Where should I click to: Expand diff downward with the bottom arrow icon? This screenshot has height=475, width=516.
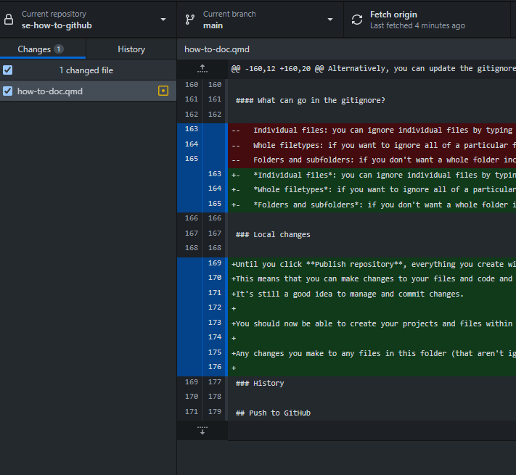[202, 430]
